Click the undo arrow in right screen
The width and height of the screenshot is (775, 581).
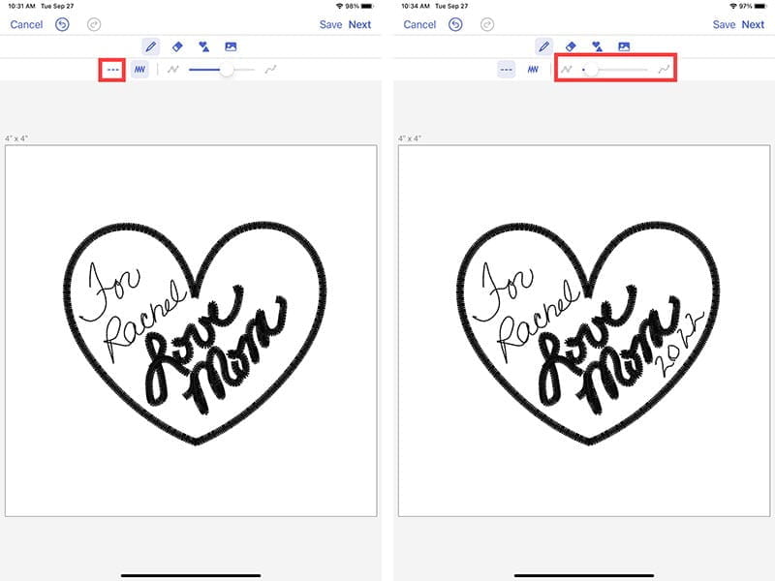pos(455,24)
